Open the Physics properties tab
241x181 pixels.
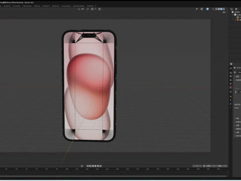[x=230, y=104]
